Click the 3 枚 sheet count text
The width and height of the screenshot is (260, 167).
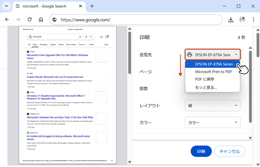241,37
